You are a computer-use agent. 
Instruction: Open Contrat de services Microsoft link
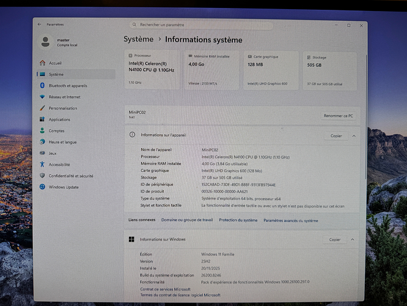(x=166, y=289)
